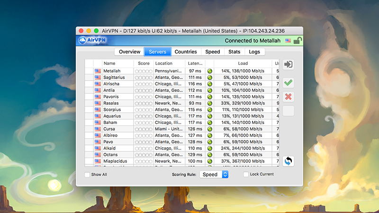Image resolution: width=379 pixels, height=213 pixels.
Task: View the Logs tab
Action: 254,52
